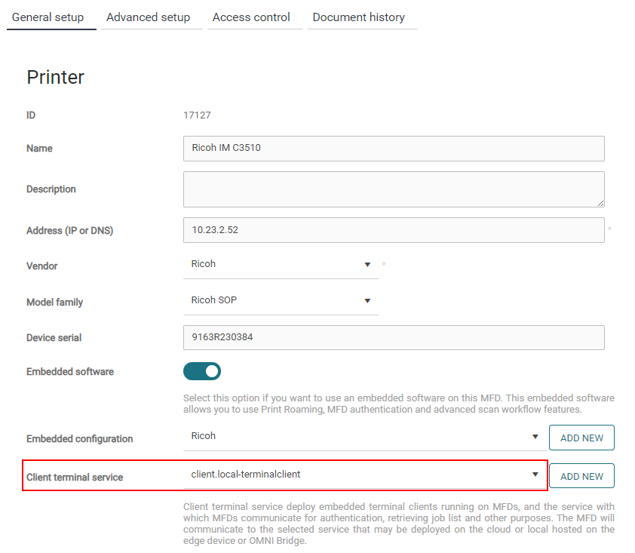Viewport: 635px width, 553px height.
Task: Open the Vendor dropdown showing Ricoh
Action: [281, 265]
